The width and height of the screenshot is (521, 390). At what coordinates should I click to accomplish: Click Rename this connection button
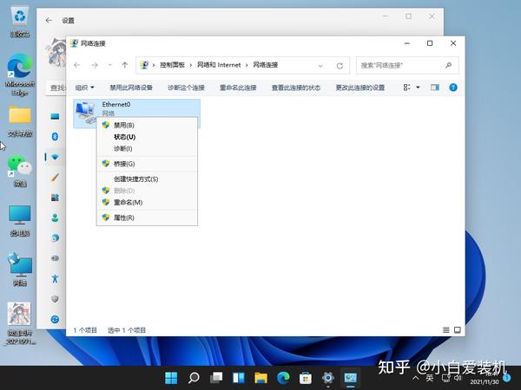pyautogui.click(x=238, y=88)
